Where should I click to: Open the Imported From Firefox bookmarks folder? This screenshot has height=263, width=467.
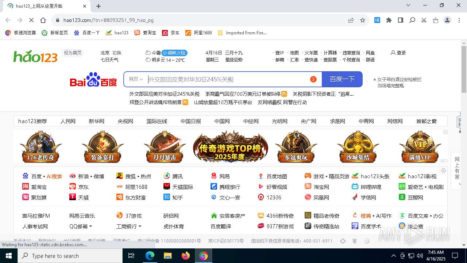pos(242,33)
